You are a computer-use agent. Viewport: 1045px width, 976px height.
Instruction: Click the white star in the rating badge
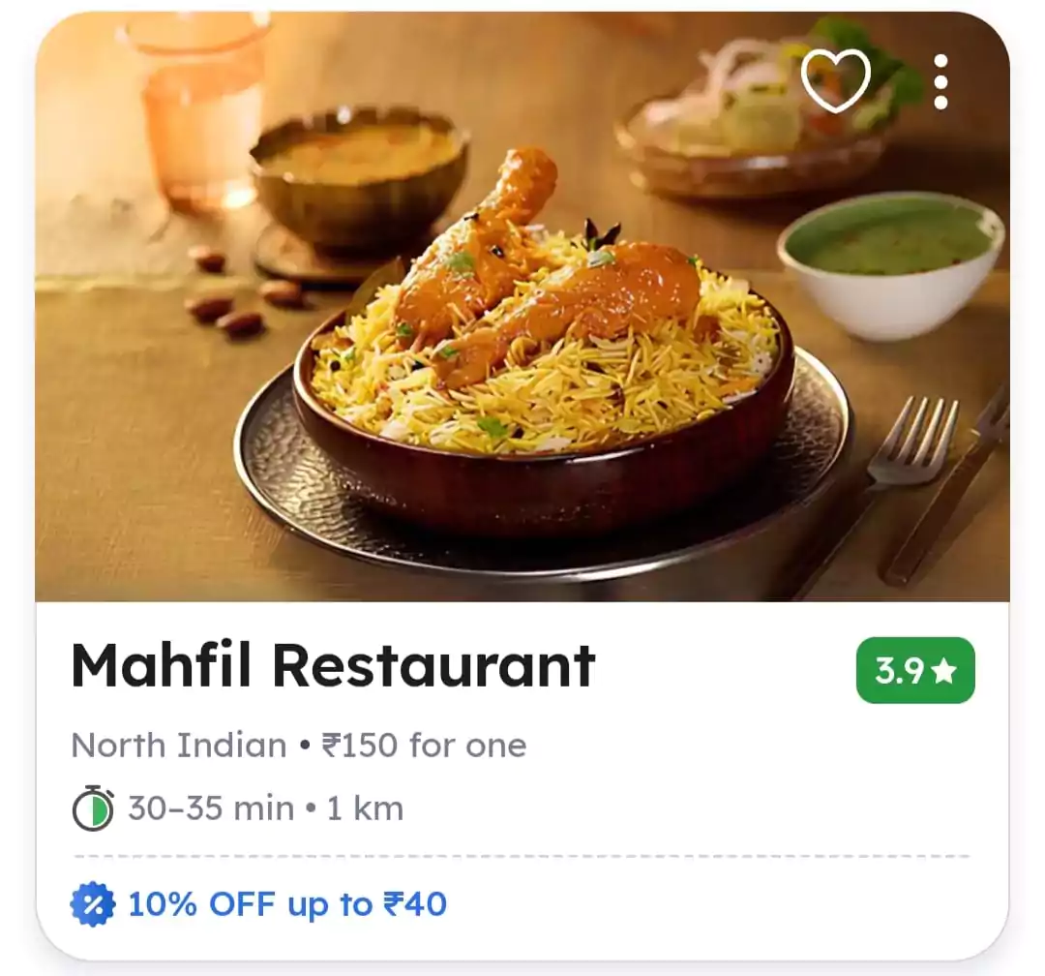pyautogui.click(x=943, y=671)
